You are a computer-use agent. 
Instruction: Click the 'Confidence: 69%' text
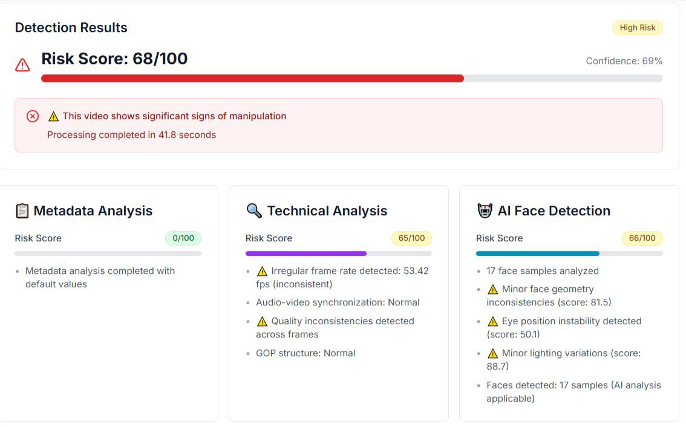pyautogui.click(x=624, y=61)
